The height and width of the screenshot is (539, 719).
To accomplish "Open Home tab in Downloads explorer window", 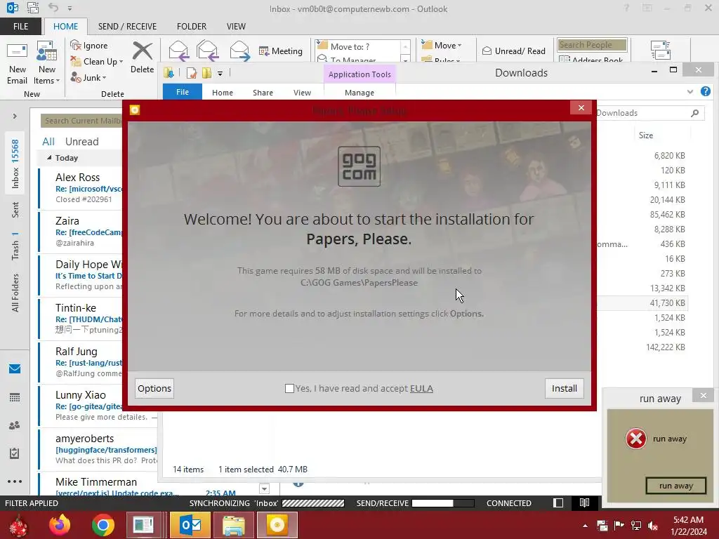I will 223,93.
